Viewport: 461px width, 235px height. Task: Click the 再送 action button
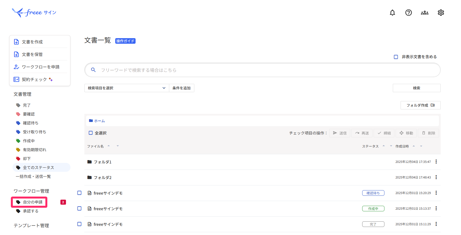click(362, 133)
